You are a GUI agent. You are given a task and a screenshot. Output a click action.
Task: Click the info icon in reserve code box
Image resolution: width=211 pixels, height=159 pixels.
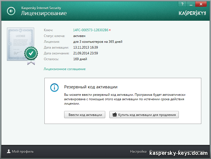[x=54, y=88]
